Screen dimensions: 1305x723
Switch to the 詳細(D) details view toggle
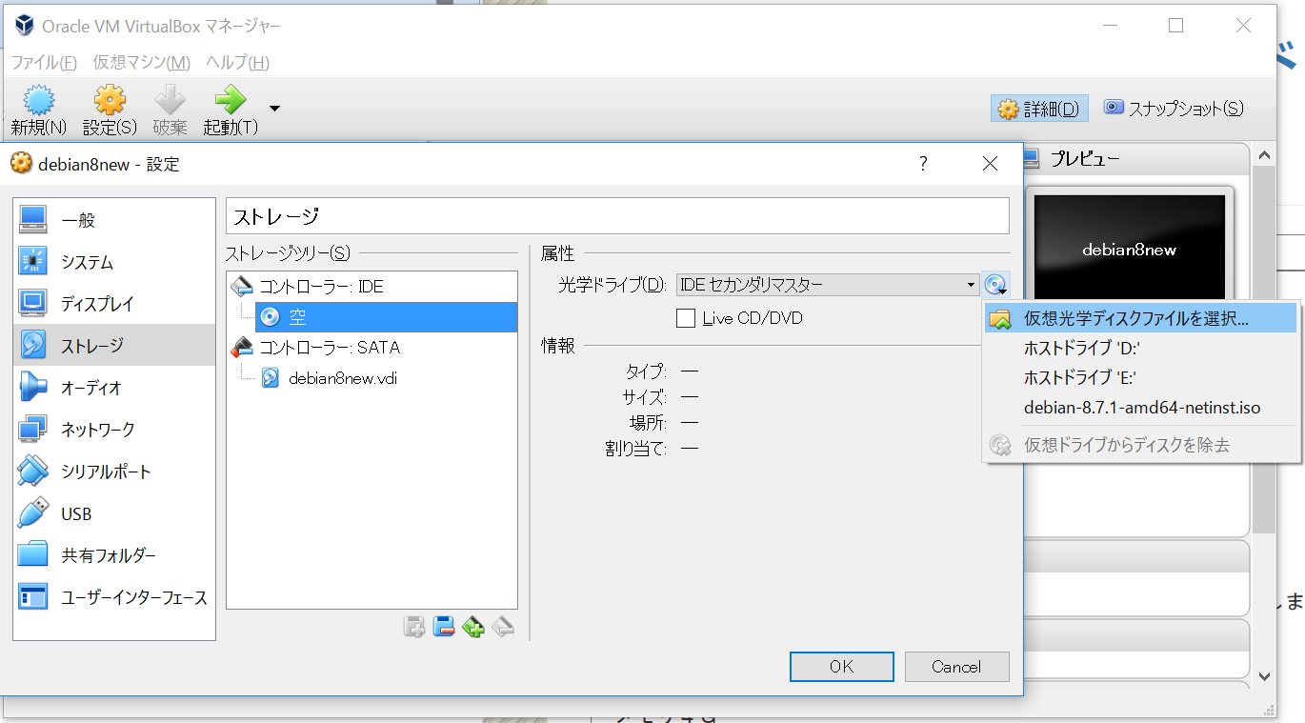tap(1038, 108)
